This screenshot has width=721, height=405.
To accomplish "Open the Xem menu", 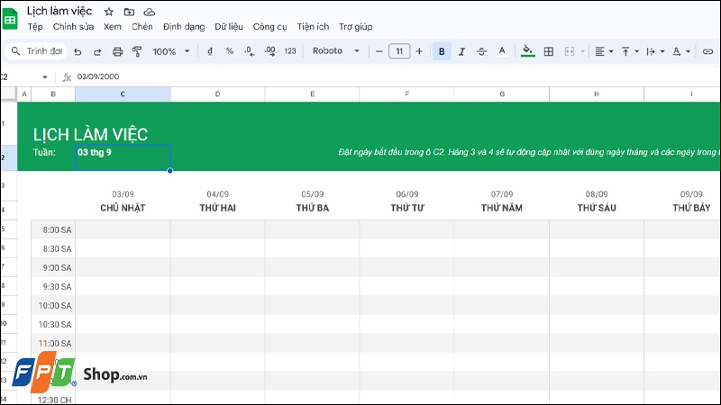I will coord(112,27).
